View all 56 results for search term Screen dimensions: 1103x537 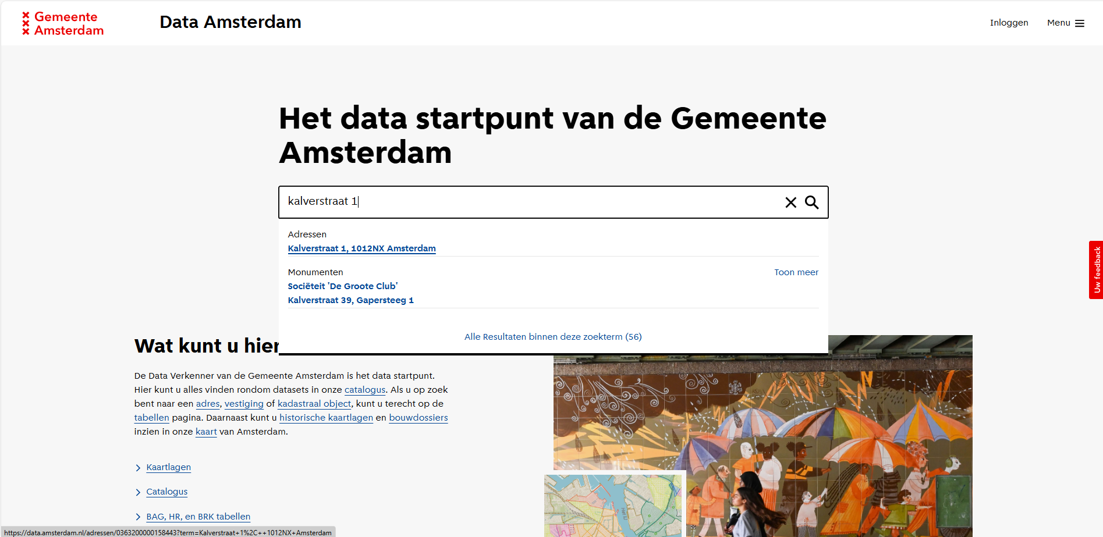coord(552,337)
